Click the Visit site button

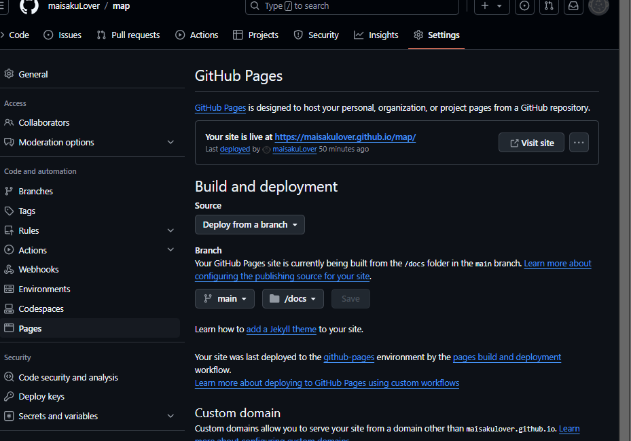tap(531, 143)
